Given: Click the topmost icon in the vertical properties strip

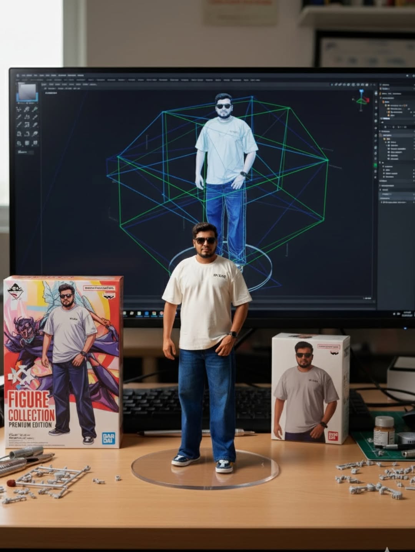Looking at the screenshot, I should click(376, 93).
